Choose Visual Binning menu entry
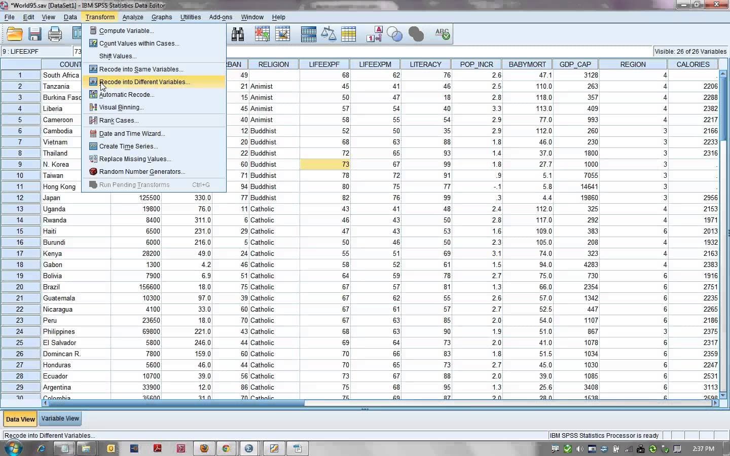This screenshot has height=456, width=730. click(x=154, y=107)
